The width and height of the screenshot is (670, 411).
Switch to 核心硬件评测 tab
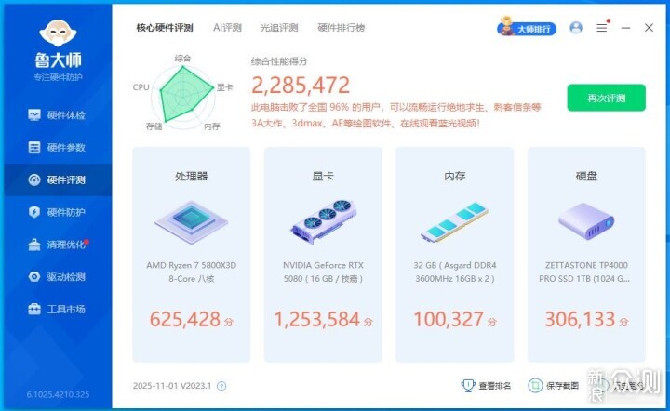165,28
